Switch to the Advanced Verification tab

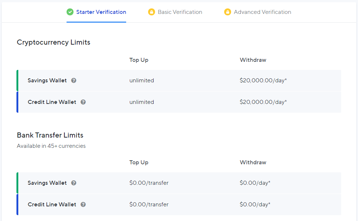[x=257, y=12]
